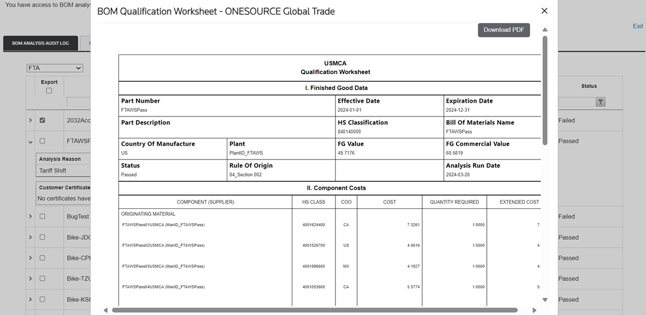Click Plant value PlantID_FTAWS
646x315 pixels.
[246, 153]
